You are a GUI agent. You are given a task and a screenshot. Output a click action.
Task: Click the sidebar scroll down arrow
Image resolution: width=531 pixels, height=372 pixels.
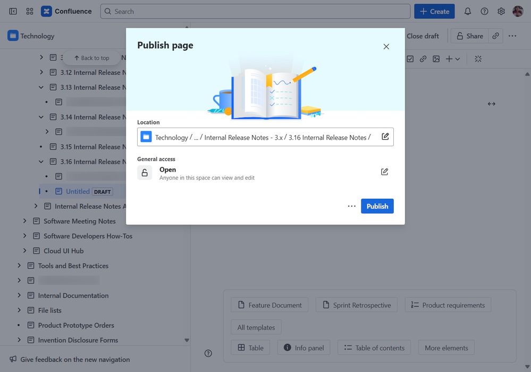(187, 340)
